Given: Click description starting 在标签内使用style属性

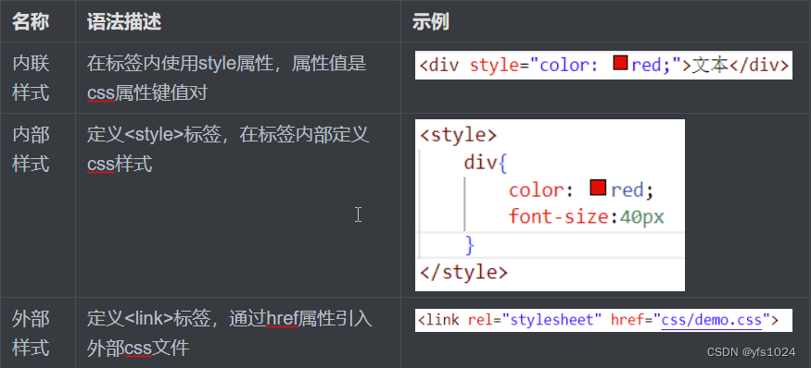Looking at the screenshot, I should tap(226, 78).
